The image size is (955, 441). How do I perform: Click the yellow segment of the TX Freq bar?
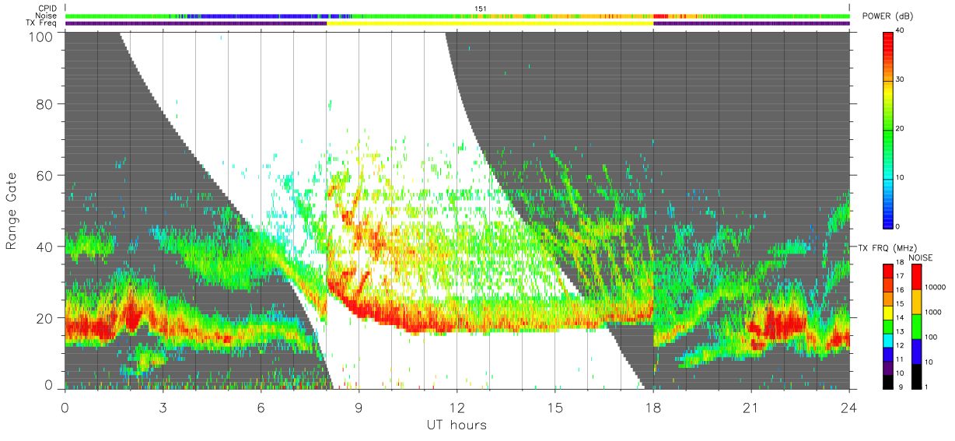[x=490, y=23]
